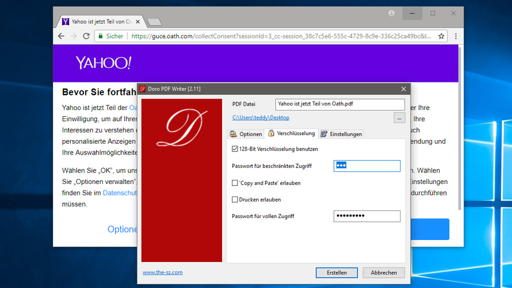Reload the Yahoo page
This screenshot has width=512, height=288.
(x=86, y=36)
